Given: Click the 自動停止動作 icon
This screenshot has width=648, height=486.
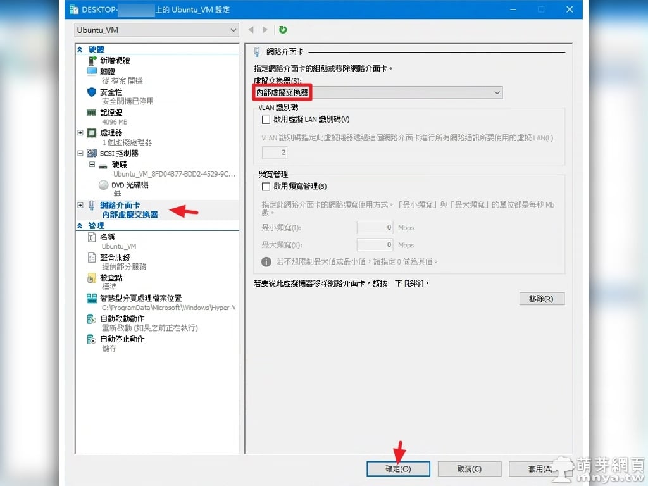Looking at the screenshot, I should click(x=92, y=339).
